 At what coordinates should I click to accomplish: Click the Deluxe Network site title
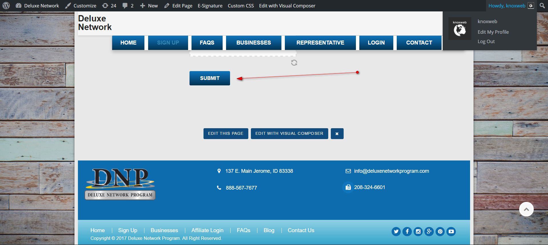[x=95, y=23]
